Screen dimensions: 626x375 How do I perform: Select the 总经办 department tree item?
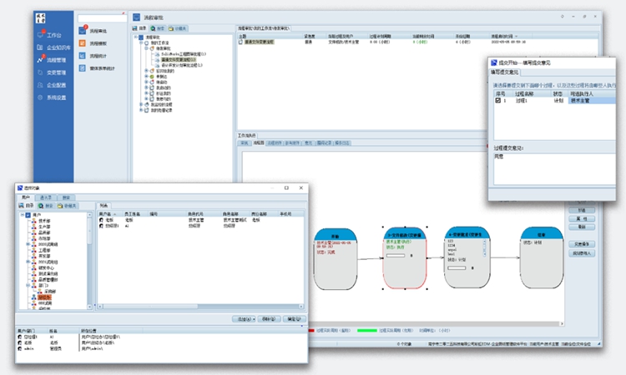[x=45, y=297]
